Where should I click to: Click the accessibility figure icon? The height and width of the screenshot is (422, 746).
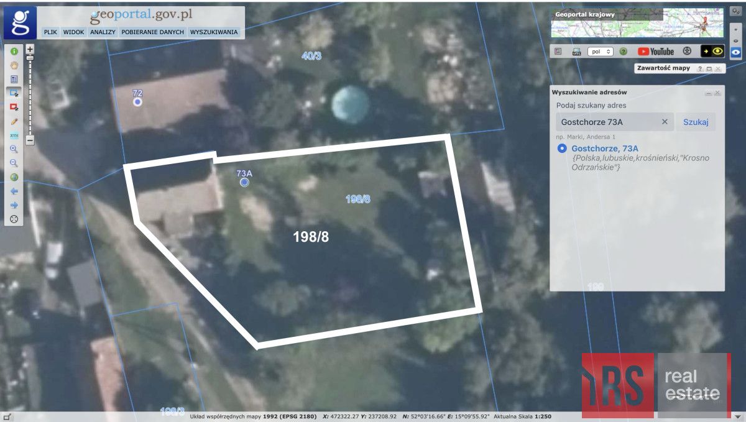(687, 52)
